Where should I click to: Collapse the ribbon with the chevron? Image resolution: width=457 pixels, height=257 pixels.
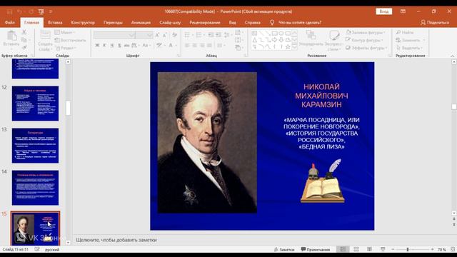tap(452, 56)
